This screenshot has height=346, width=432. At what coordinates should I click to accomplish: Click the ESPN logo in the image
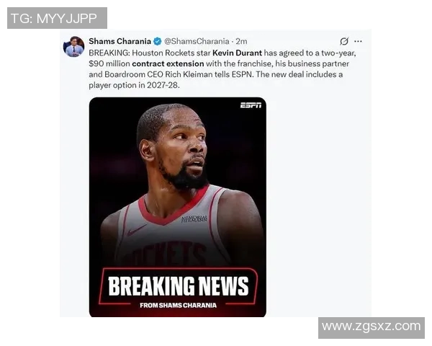tap(251, 105)
